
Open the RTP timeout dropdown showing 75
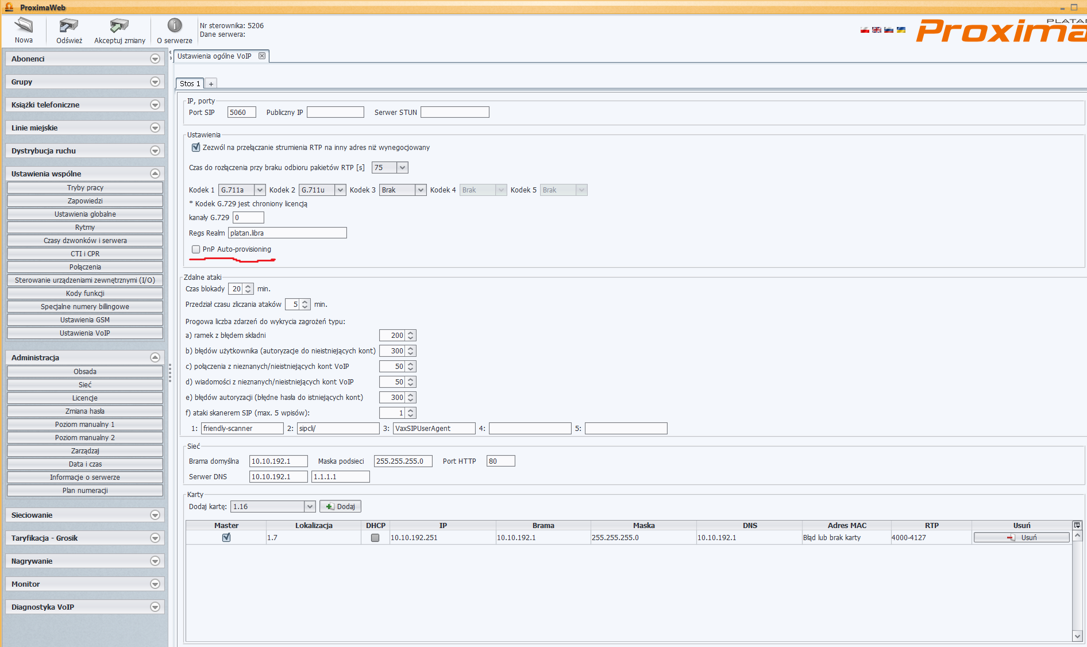coord(403,168)
